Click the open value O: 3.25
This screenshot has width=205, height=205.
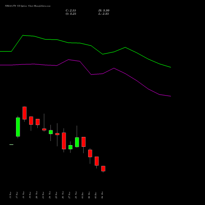coord(71,14)
